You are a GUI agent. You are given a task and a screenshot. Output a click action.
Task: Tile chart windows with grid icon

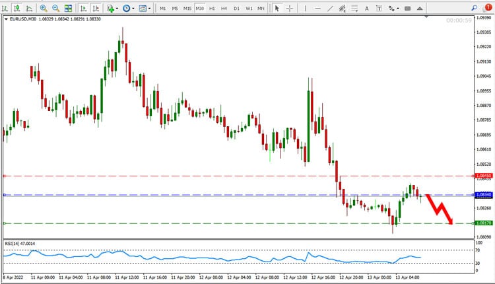pyautogui.click(x=68, y=8)
